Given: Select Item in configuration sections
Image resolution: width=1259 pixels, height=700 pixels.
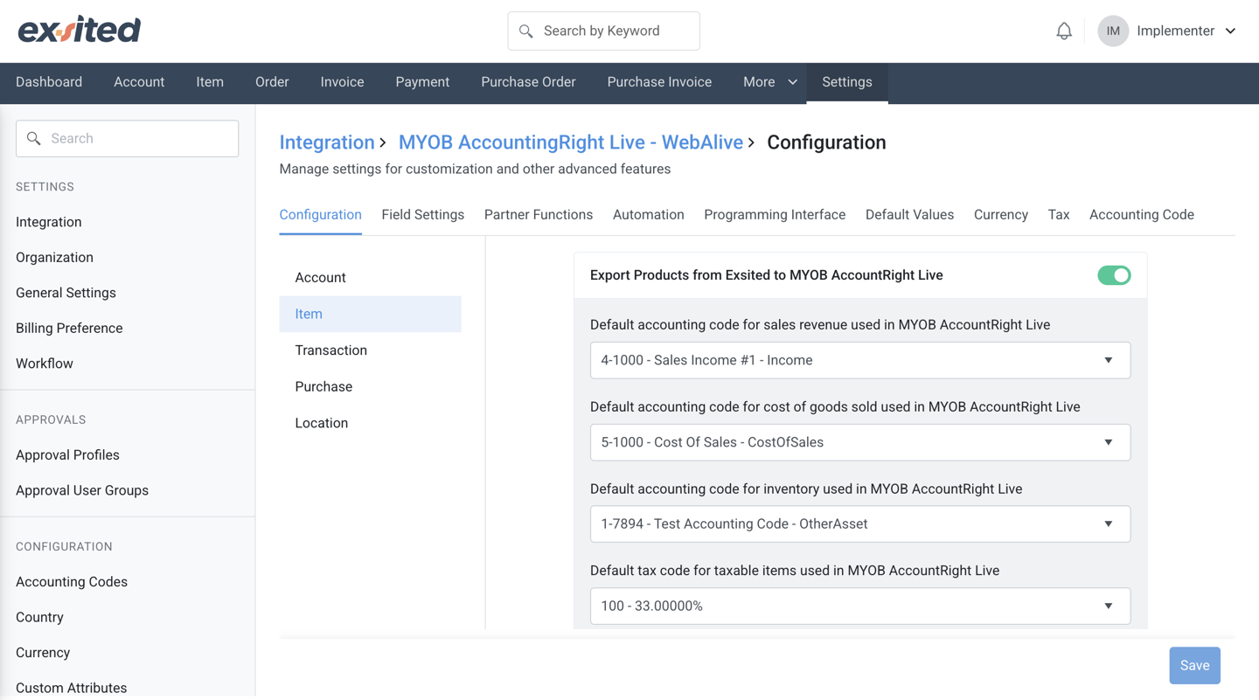Looking at the screenshot, I should 370,314.
